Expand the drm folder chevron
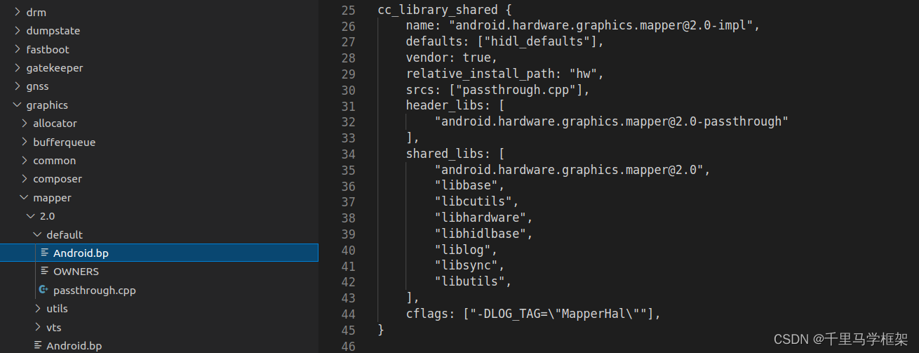The height and width of the screenshot is (353, 919). click(x=18, y=13)
